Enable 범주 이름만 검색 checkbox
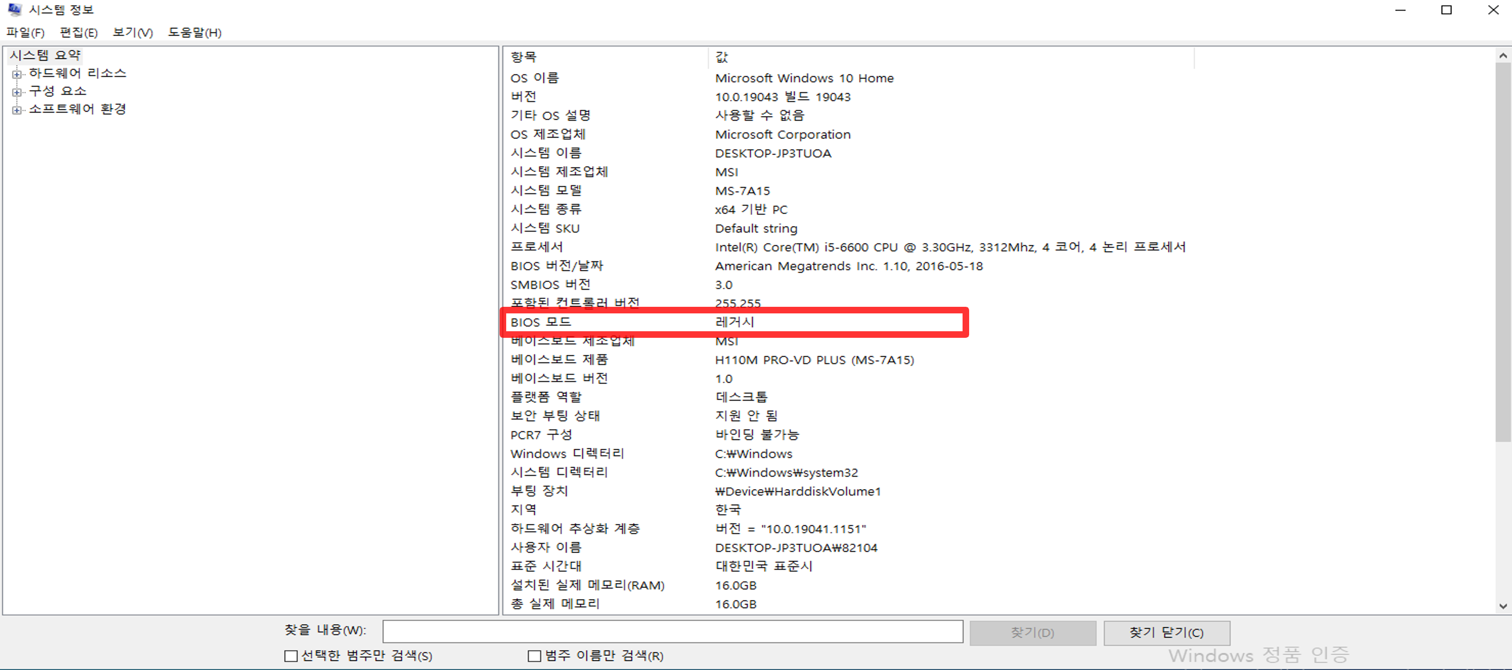 (534, 656)
